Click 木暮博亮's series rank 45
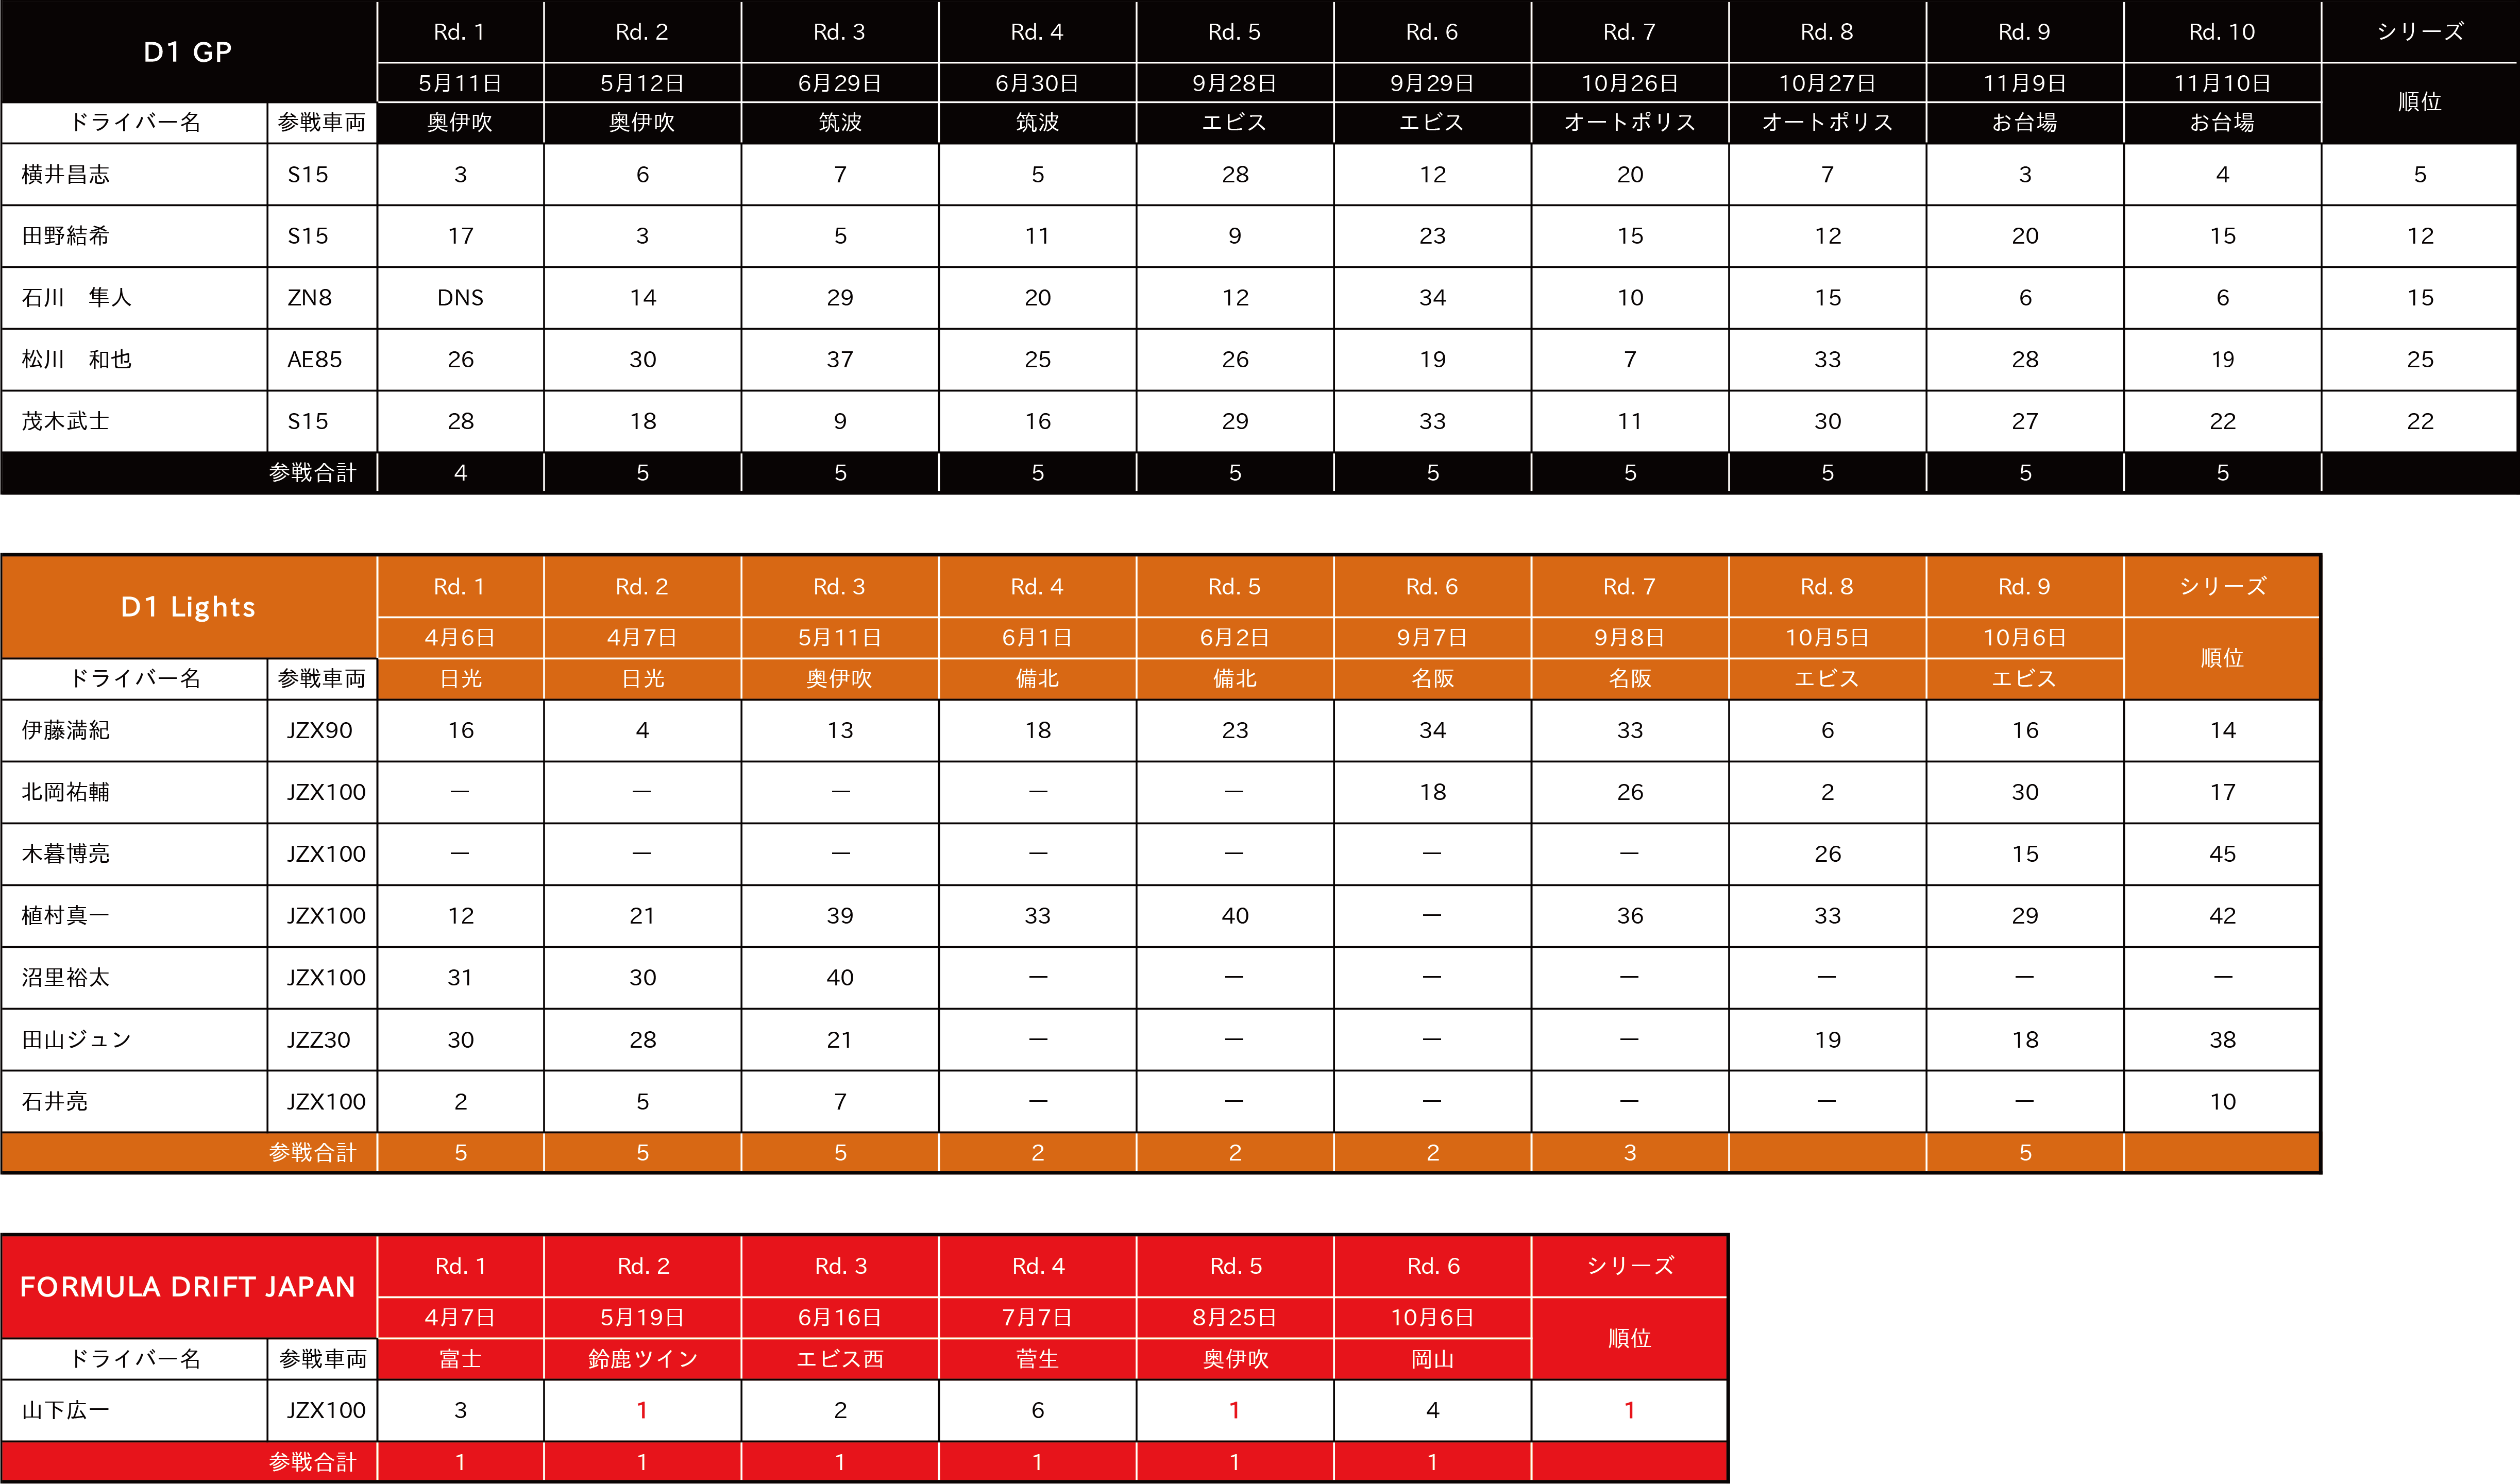The width and height of the screenshot is (2520, 1484). click(2221, 854)
